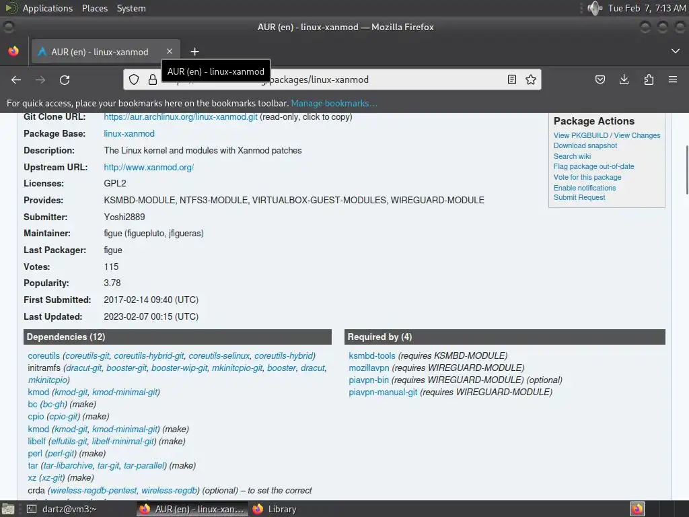Open the Firefox hamburger menu
The image size is (689, 517).
tap(673, 79)
